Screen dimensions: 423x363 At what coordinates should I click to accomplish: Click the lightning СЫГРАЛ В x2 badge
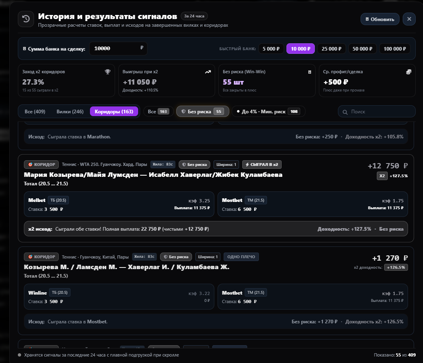pyautogui.click(x=262, y=164)
